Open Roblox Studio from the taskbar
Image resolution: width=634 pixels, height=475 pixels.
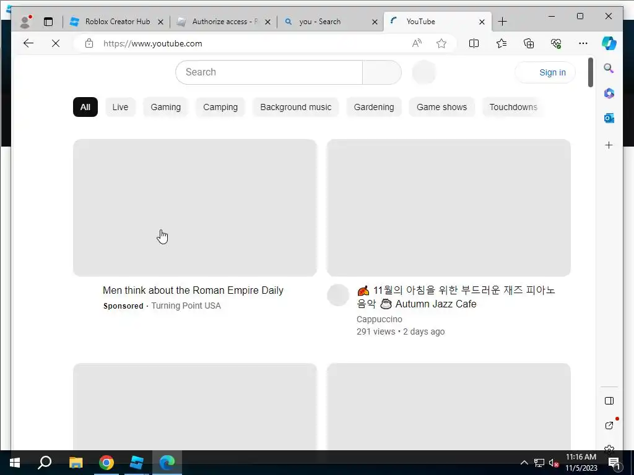click(137, 463)
